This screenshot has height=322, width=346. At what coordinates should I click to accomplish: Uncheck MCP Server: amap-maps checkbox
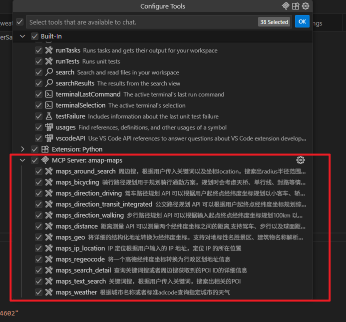coord(34,160)
